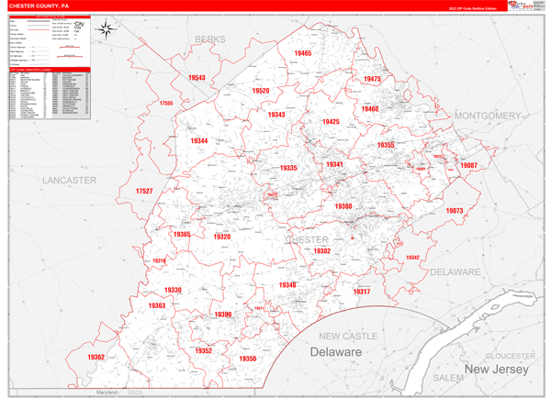Viewport: 551px width, 398px height.
Task: Select ZIP code 19350 label
Action: pyautogui.click(x=247, y=359)
